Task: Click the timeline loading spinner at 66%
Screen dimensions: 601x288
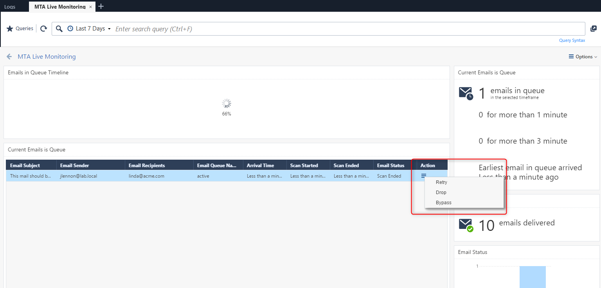Action: [x=227, y=104]
